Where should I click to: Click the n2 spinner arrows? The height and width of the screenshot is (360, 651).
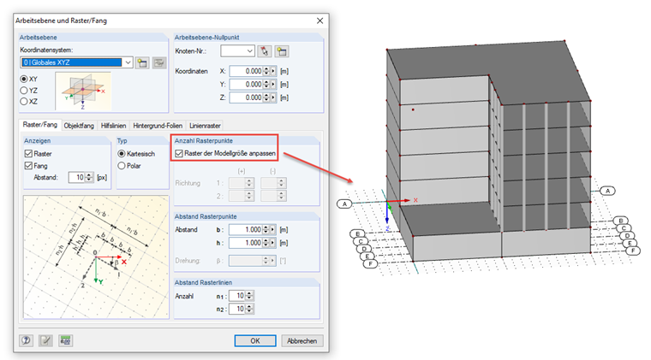click(249, 309)
